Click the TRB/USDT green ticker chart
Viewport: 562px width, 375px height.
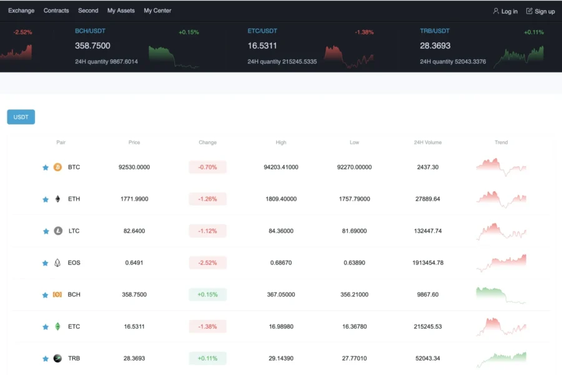(x=519, y=57)
